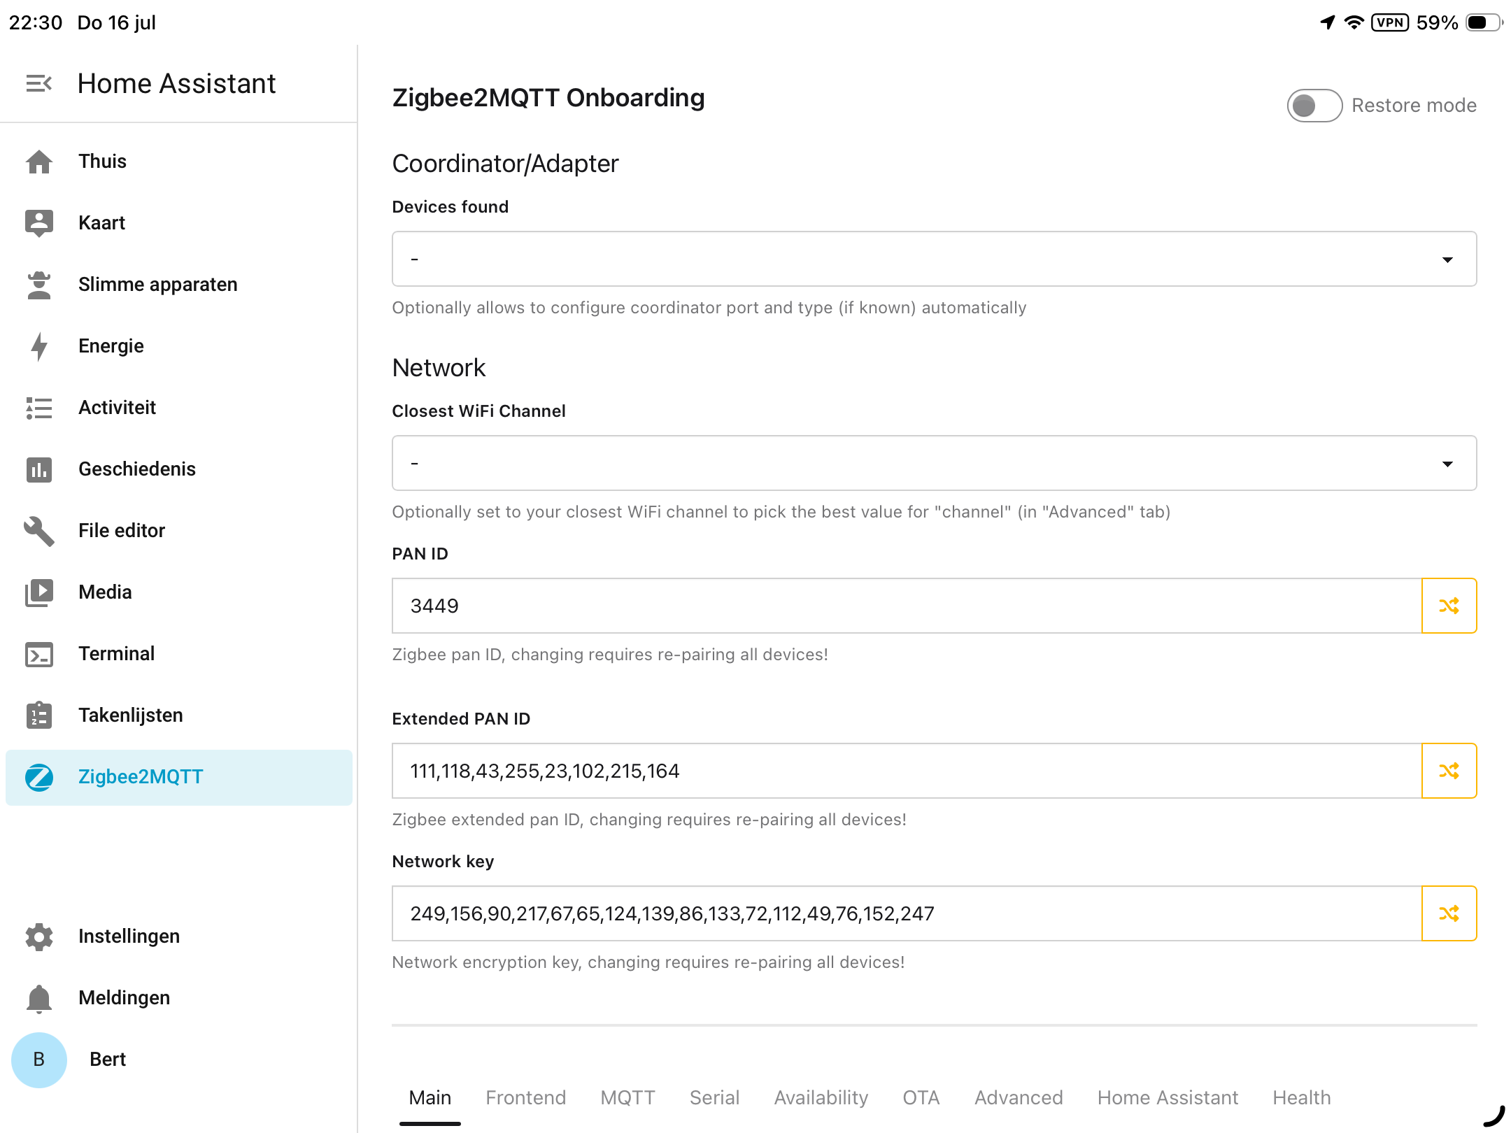Open Meldingen bell notifications icon
Screen dimensions: 1511x1133
(39, 998)
